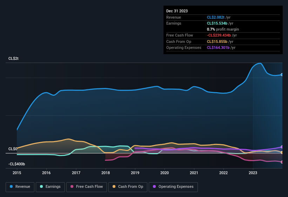Click the Free Cash Flow endpoint marker

coord(282,162)
